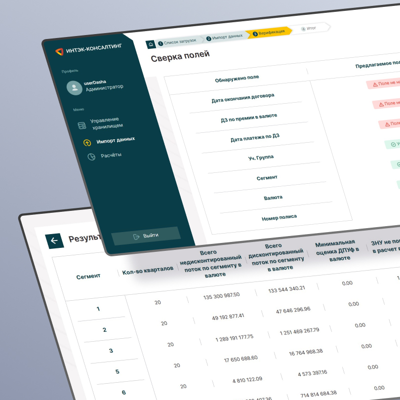Click warning badge for ДЗ по премии в валюте
Image resolution: width=400 pixels, height=400 pixels.
(387, 103)
